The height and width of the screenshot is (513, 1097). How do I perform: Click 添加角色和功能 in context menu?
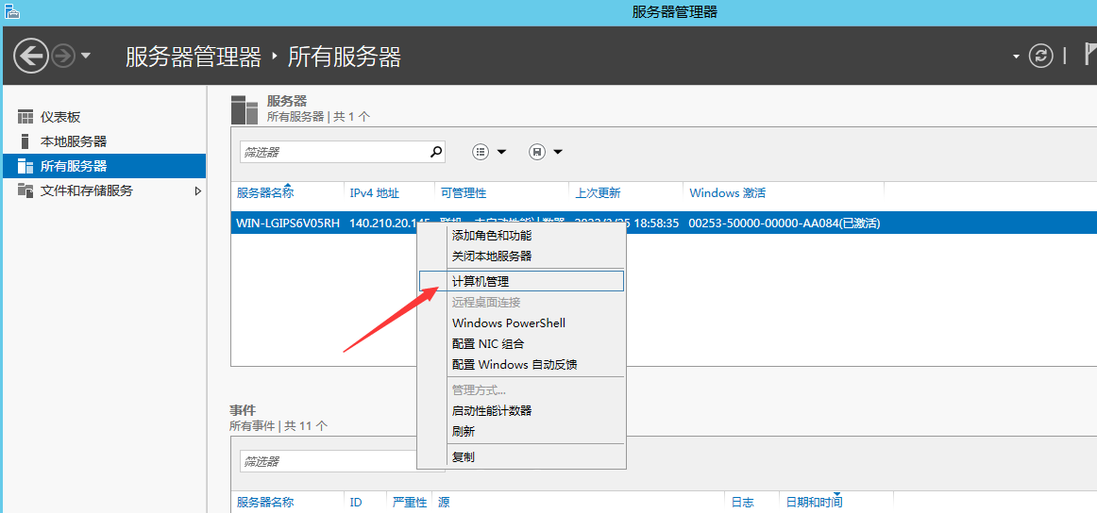pyautogui.click(x=491, y=235)
